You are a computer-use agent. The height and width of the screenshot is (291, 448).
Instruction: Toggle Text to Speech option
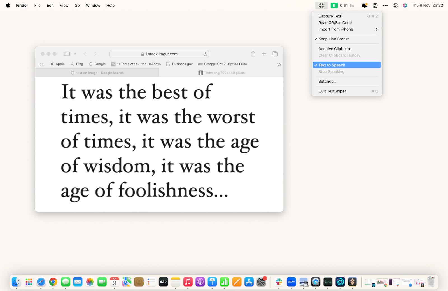coord(347,65)
